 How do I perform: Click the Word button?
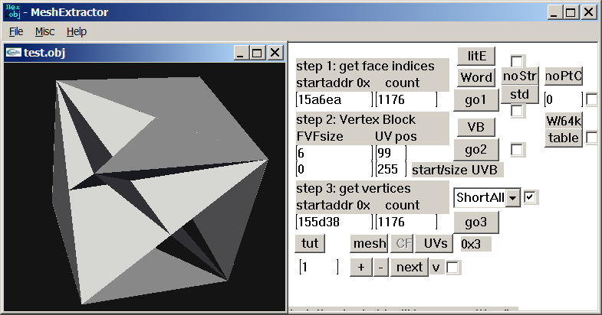(476, 77)
